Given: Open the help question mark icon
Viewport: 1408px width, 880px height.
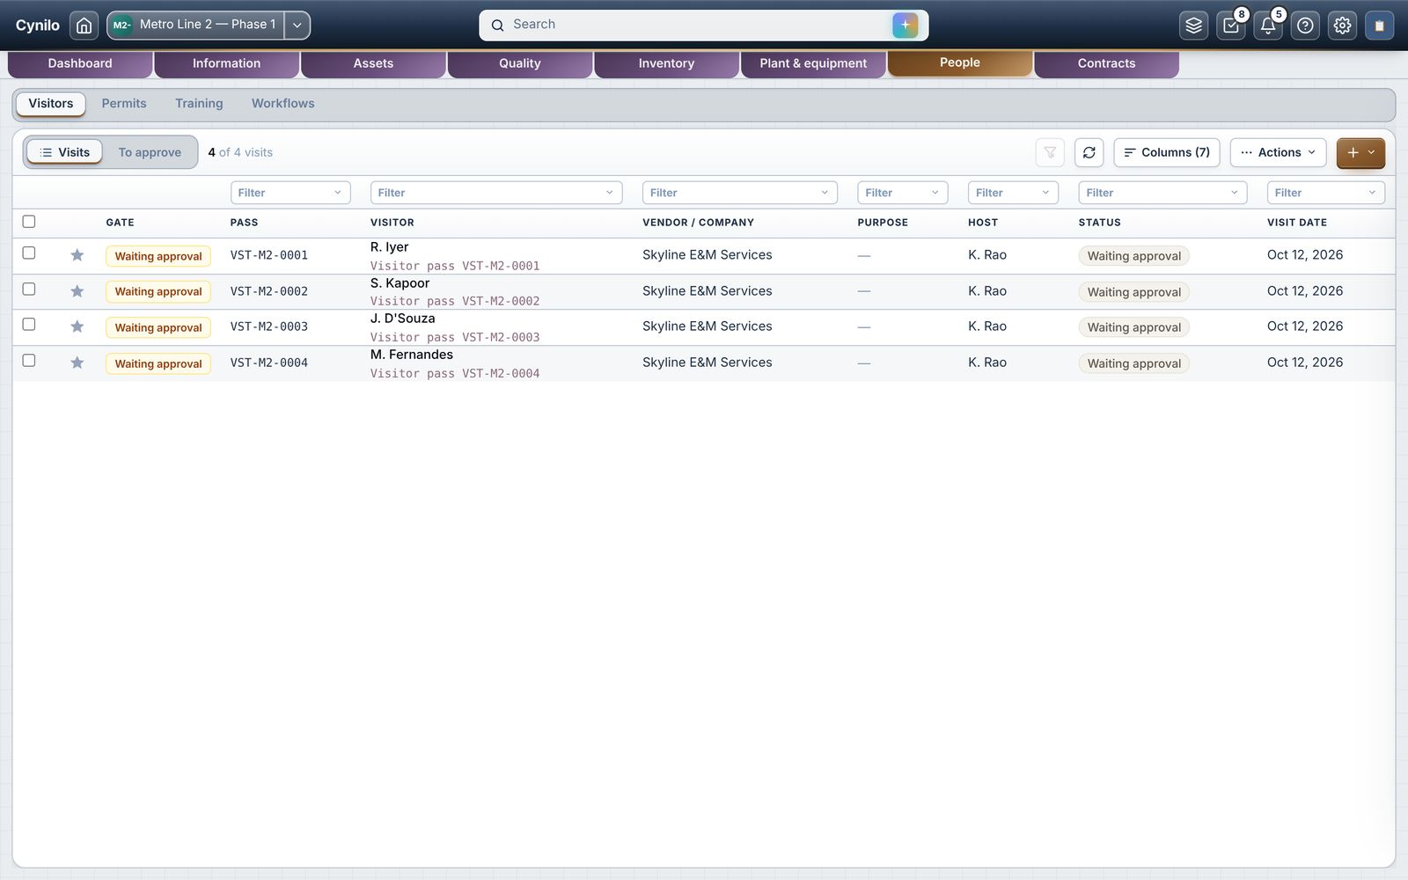Looking at the screenshot, I should tap(1305, 26).
